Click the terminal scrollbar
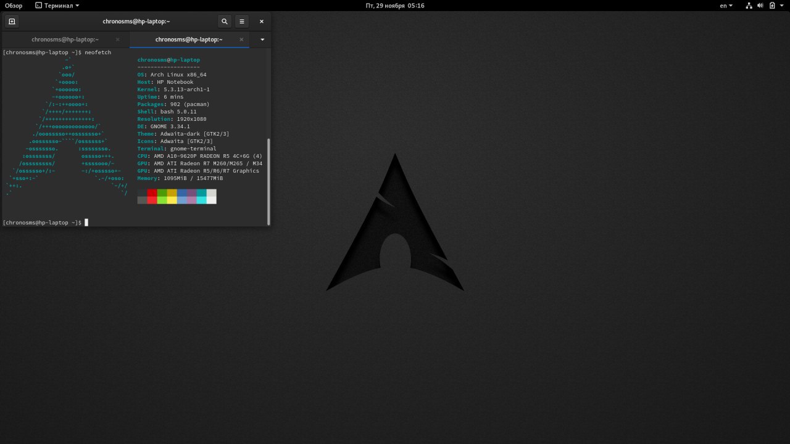This screenshot has width=790, height=444. tap(268, 182)
